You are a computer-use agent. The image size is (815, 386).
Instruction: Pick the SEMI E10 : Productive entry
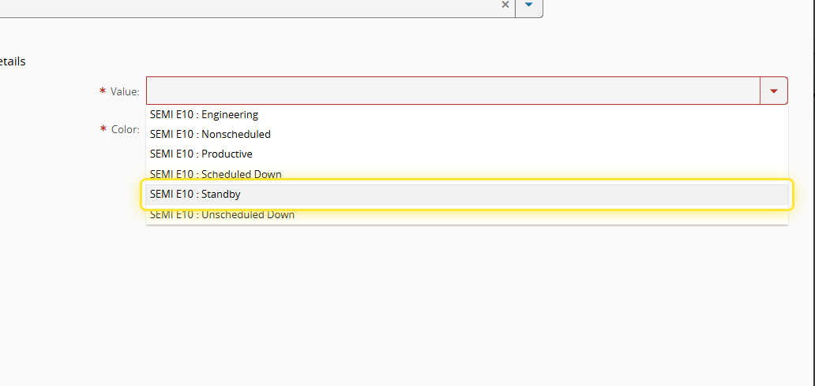[x=201, y=154]
